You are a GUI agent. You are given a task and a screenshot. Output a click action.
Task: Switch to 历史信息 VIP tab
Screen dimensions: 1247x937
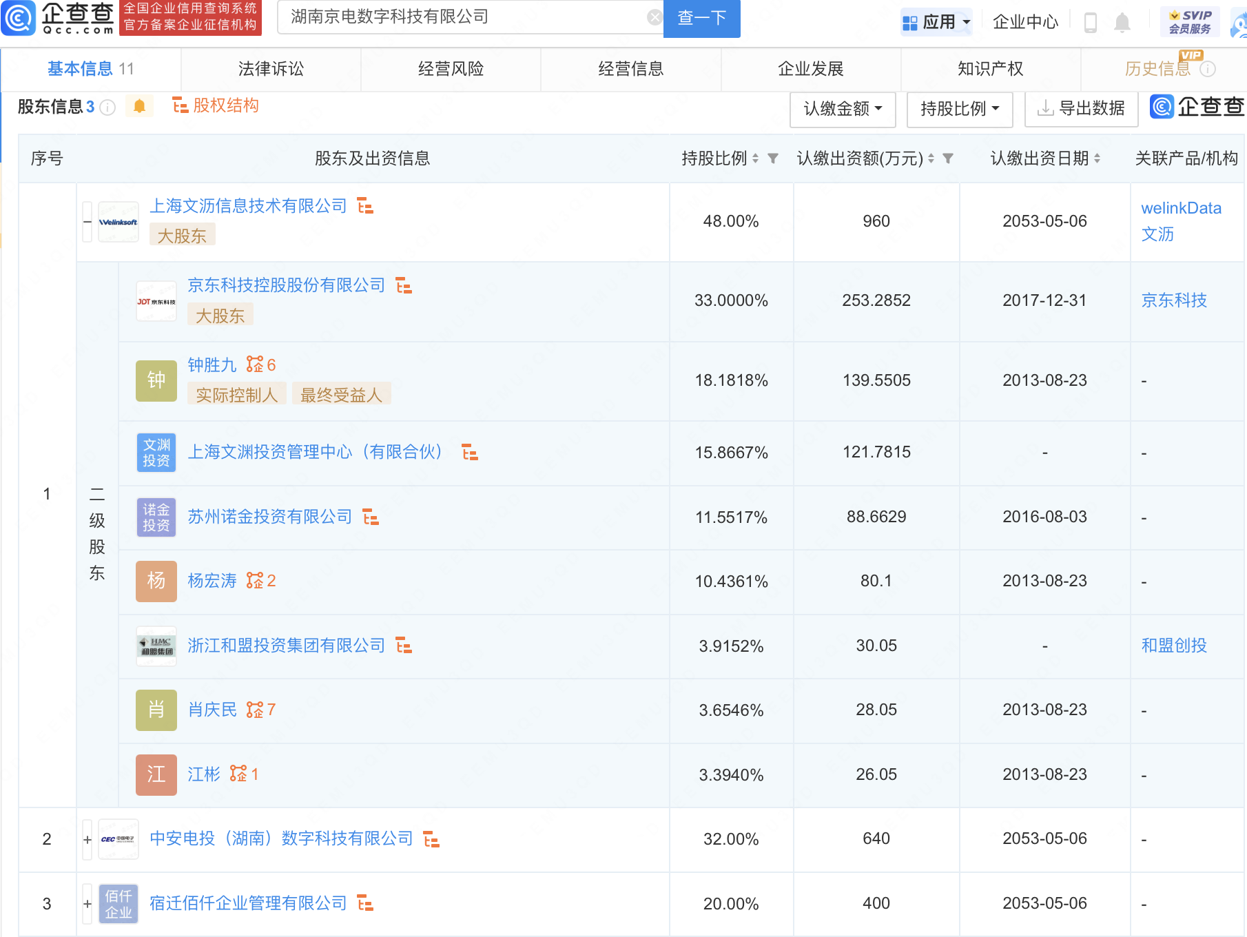tap(1164, 69)
